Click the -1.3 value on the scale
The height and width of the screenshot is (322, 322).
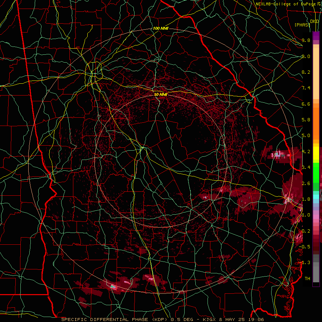[304, 263]
